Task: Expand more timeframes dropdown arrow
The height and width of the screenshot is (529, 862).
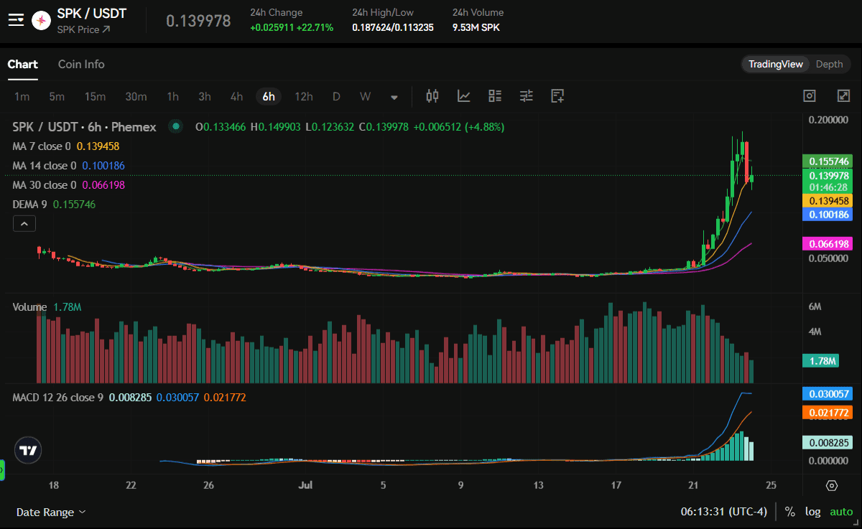Action: (394, 97)
